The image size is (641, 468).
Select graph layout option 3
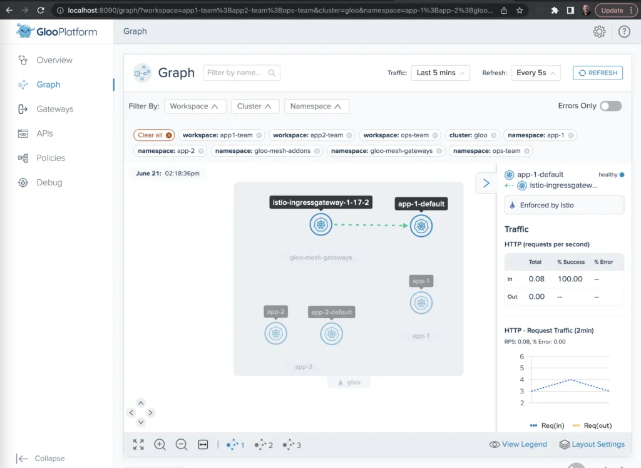click(292, 445)
